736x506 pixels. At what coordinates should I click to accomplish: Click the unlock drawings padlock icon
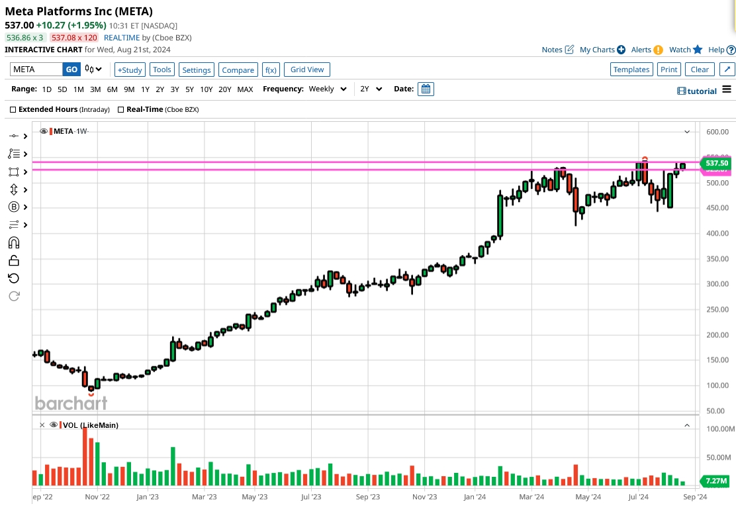(14, 260)
